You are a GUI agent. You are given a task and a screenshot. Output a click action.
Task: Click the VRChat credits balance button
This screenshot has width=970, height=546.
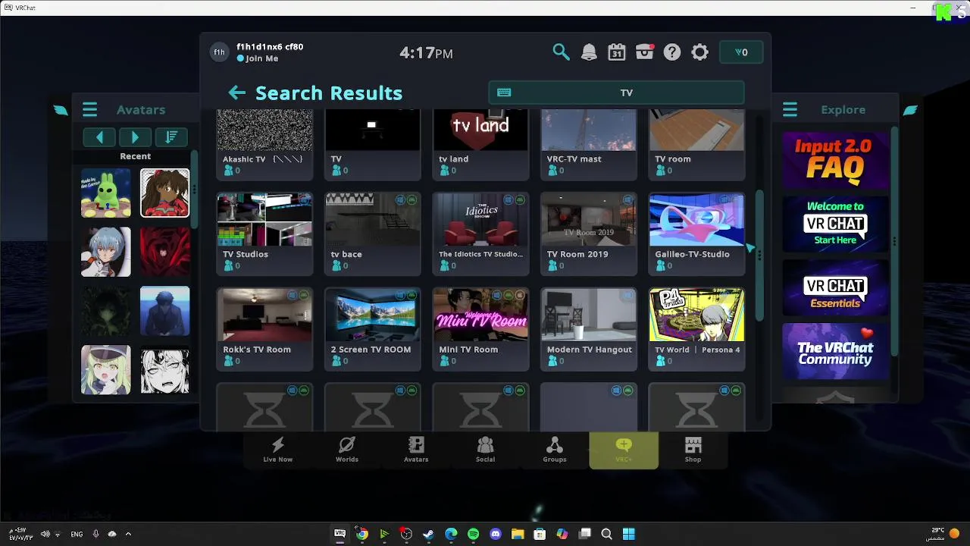(741, 52)
